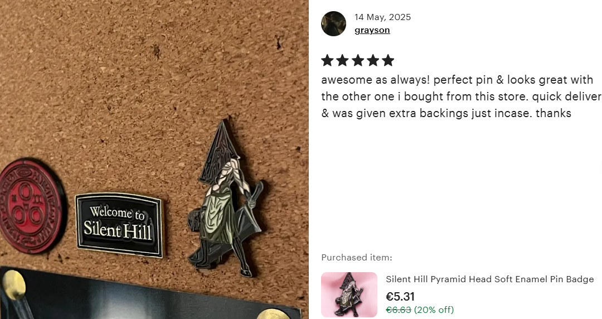The height and width of the screenshot is (319, 602).
Task: Open the Silent Hill Pyramid Head Pin Badge listing
Action: (489, 279)
